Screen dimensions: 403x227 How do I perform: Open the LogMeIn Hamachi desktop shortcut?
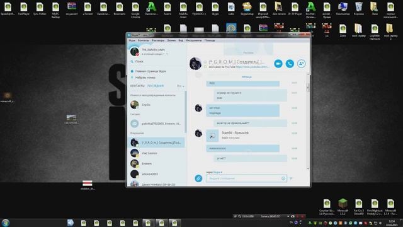tap(375, 32)
